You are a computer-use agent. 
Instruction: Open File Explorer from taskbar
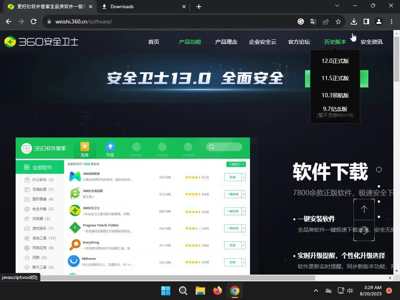(x=200, y=291)
